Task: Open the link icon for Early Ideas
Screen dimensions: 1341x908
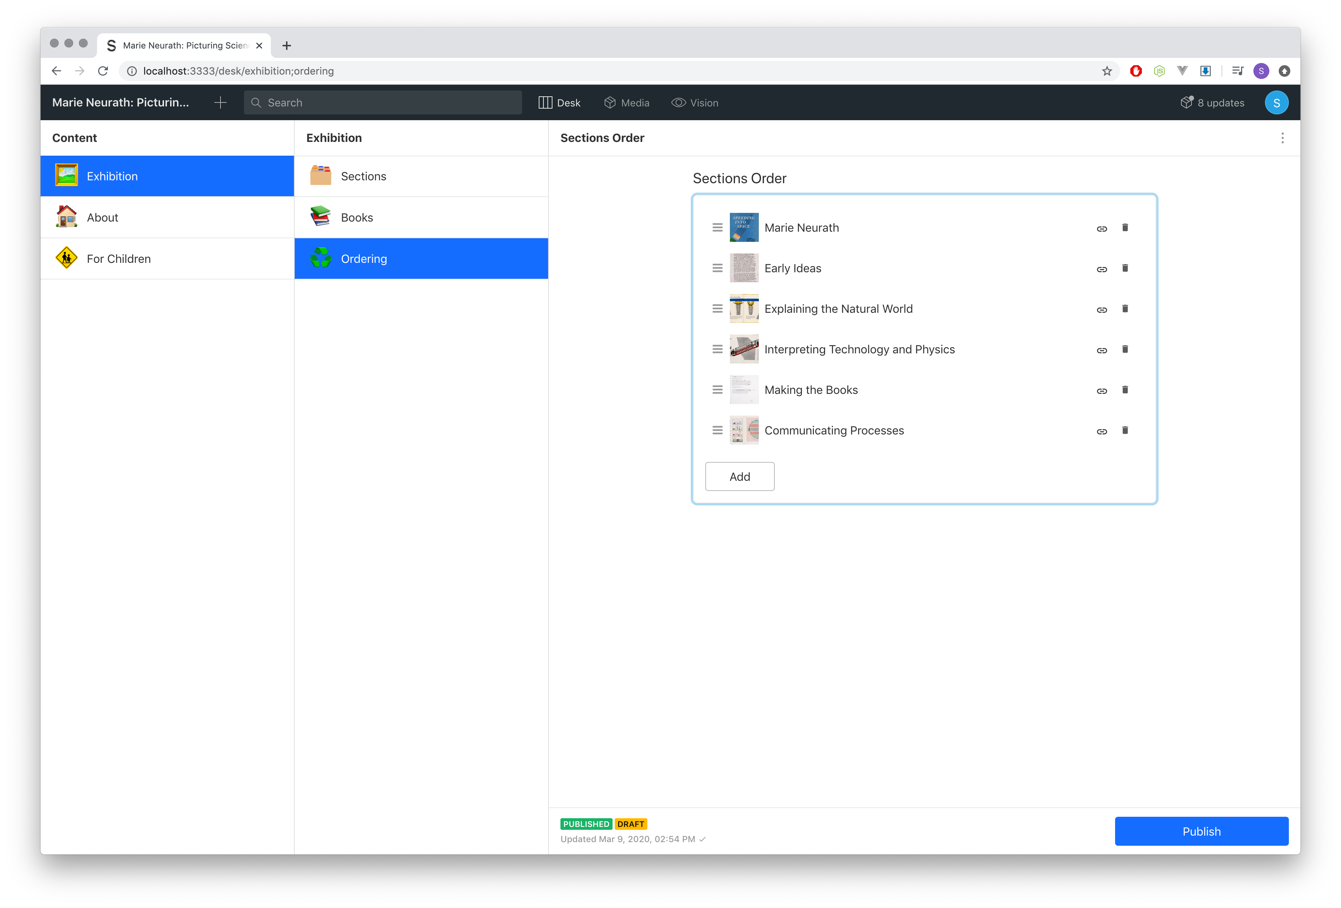Action: [x=1102, y=269]
